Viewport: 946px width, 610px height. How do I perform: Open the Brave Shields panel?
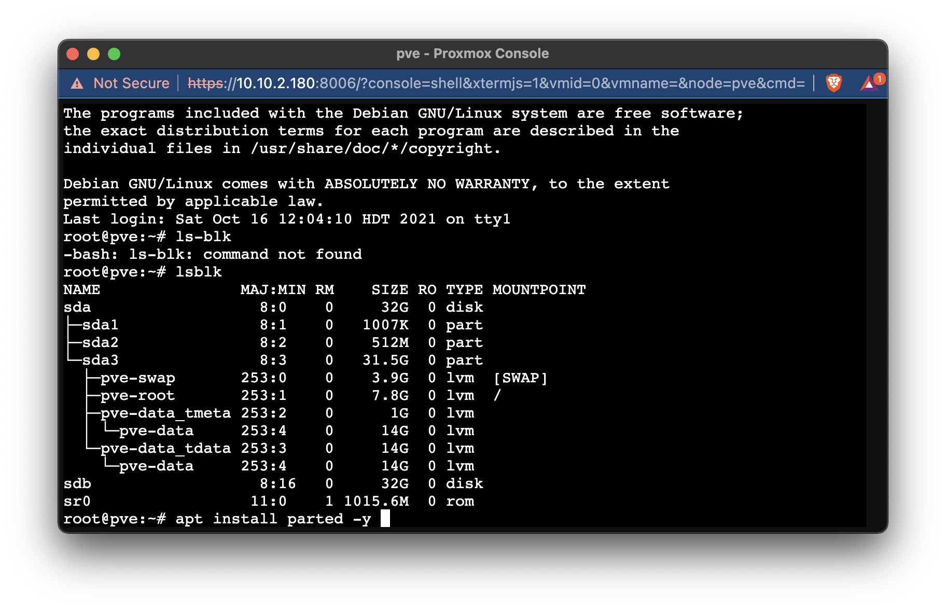pos(835,83)
